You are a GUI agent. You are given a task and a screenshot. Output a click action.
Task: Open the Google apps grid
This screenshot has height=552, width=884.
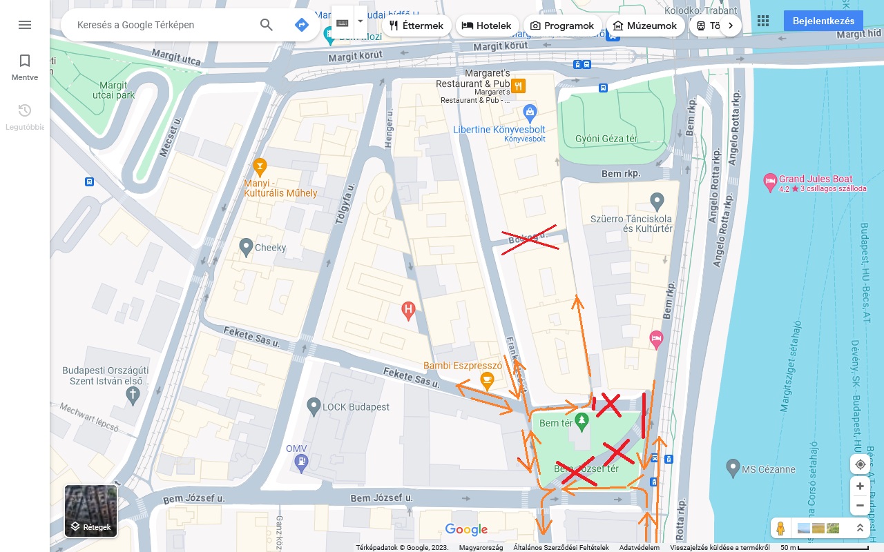(x=763, y=21)
